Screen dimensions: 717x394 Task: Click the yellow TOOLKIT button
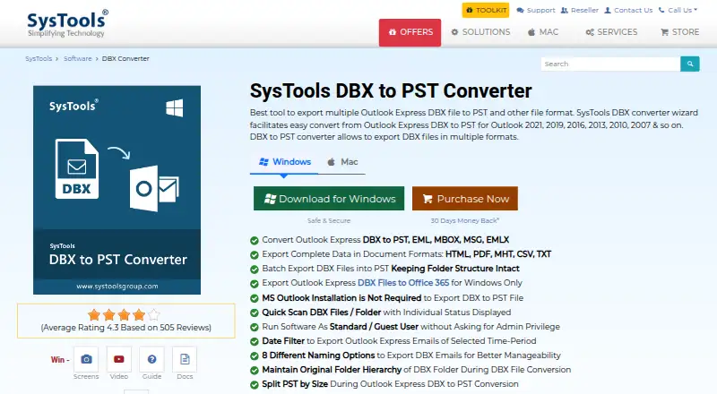486,10
